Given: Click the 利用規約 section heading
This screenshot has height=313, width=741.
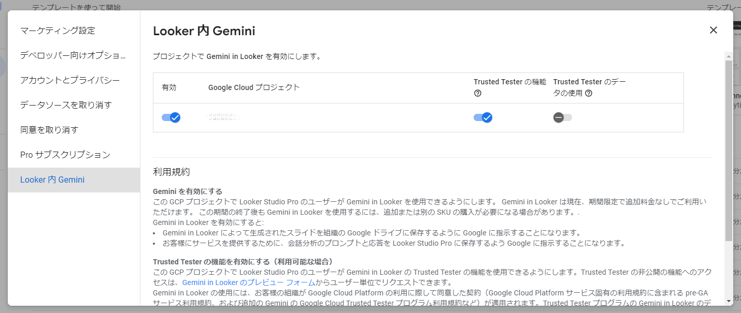Looking at the screenshot, I should click(x=172, y=172).
